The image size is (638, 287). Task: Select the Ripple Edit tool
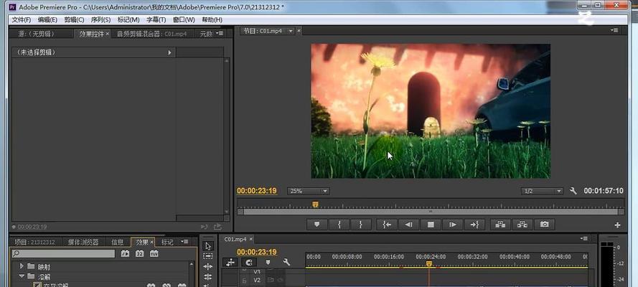tap(208, 267)
